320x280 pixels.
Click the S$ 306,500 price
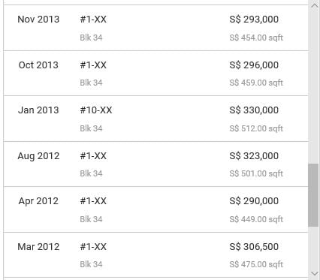pyautogui.click(x=254, y=247)
